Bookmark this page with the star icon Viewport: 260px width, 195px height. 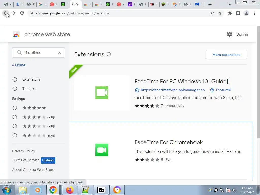tap(220, 13)
